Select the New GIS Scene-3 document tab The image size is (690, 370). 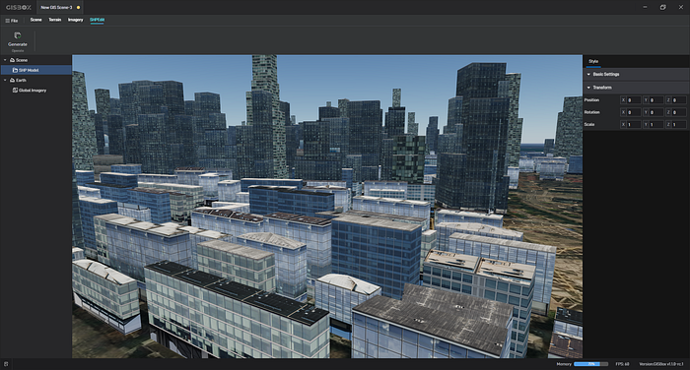(x=60, y=8)
